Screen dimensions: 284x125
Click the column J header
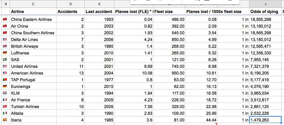click(x=265, y=4)
